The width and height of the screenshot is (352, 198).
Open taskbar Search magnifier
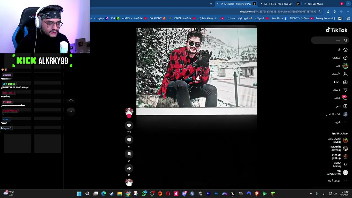[87, 194]
